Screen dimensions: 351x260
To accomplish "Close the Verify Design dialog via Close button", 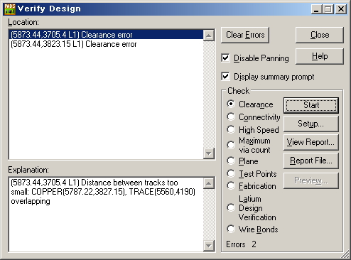I will tap(320, 35).
